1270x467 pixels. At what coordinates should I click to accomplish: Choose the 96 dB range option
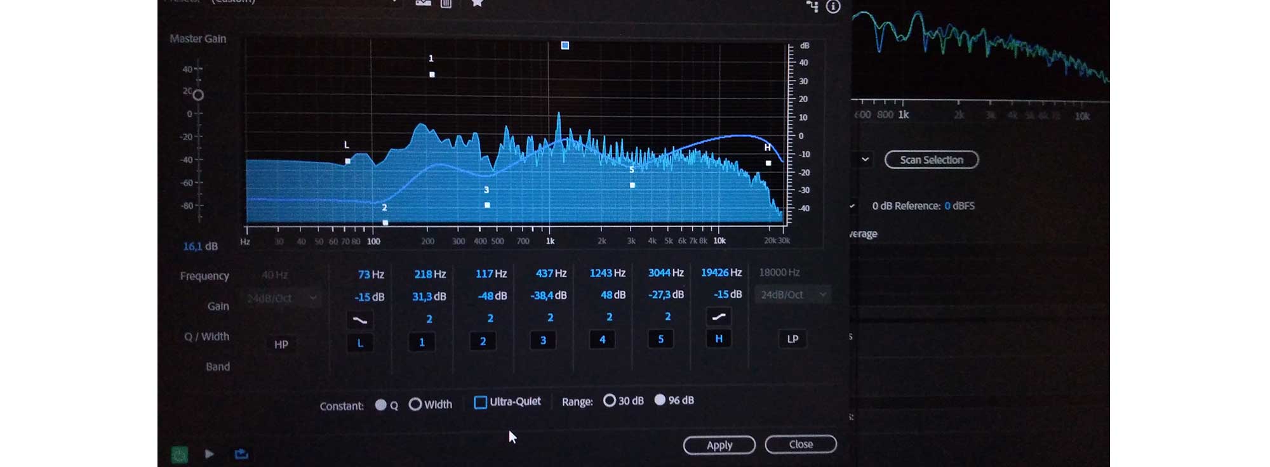point(660,400)
